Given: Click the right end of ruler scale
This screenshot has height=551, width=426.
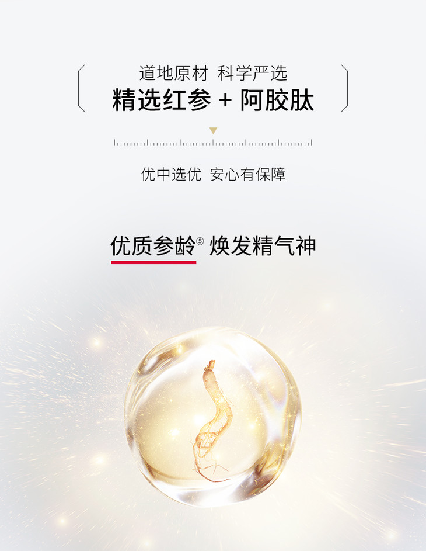Looking at the screenshot, I should (x=311, y=143).
